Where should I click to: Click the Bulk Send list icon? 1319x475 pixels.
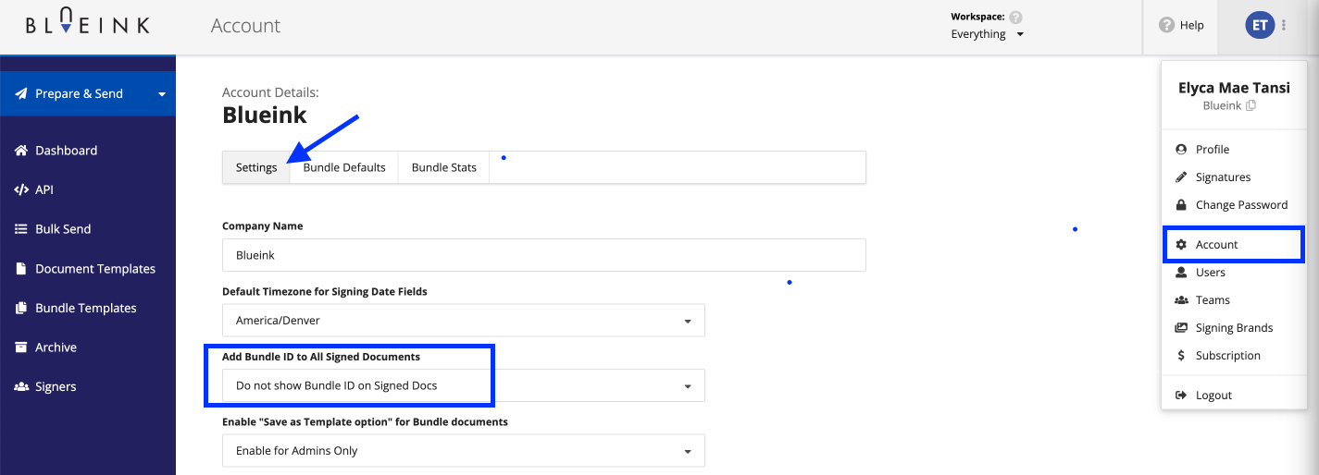pyautogui.click(x=21, y=229)
